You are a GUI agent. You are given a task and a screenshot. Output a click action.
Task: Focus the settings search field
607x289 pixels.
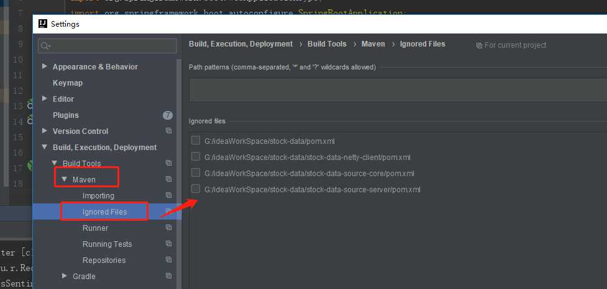click(x=107, y=46)
